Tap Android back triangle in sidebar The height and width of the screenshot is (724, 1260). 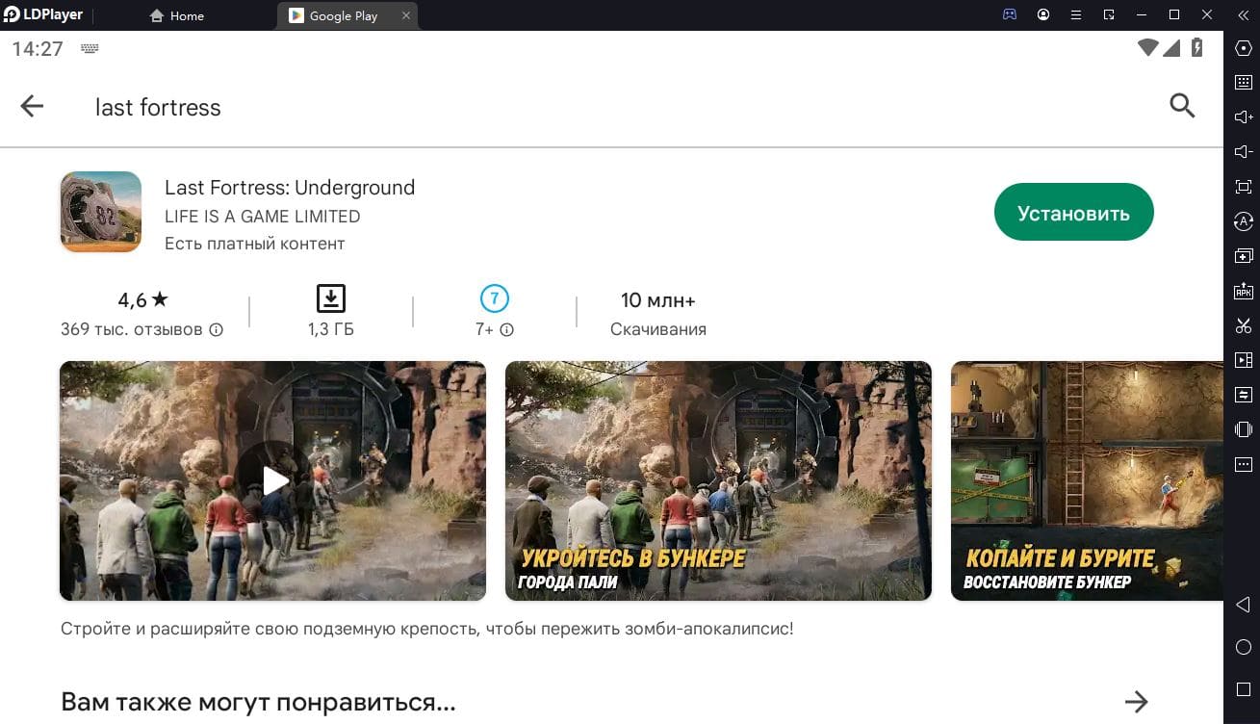click(1243, 606)
